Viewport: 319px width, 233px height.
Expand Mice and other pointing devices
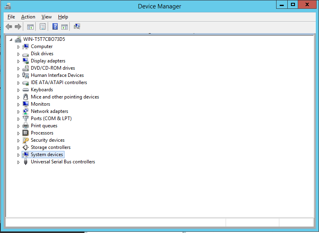18,97
